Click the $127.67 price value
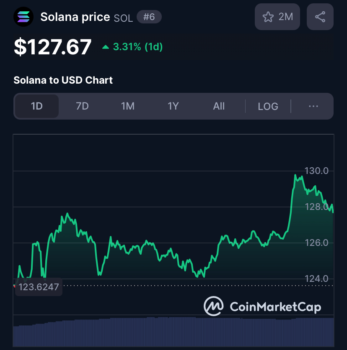The width and height of the screenshot is (347, 350). (x=52, y=47)
